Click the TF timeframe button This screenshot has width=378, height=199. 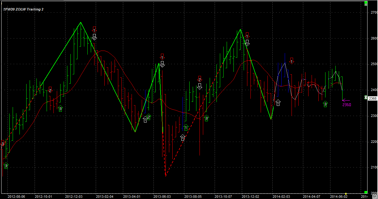[374, 196]
